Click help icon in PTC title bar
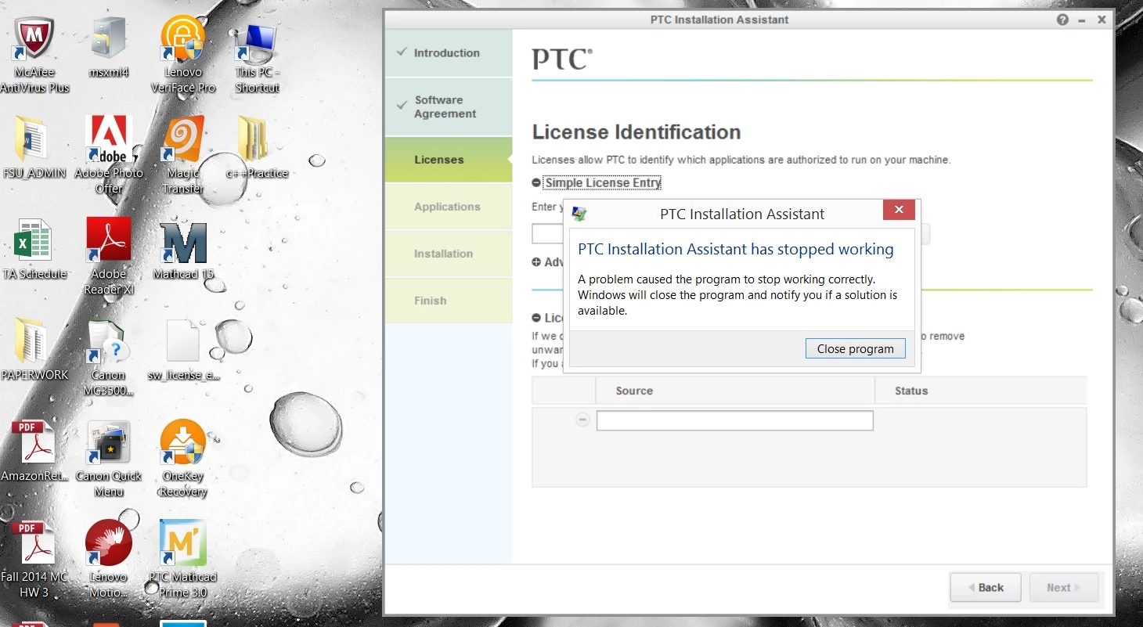The height and width of the screenshot is (627, 1143). 1062,20
